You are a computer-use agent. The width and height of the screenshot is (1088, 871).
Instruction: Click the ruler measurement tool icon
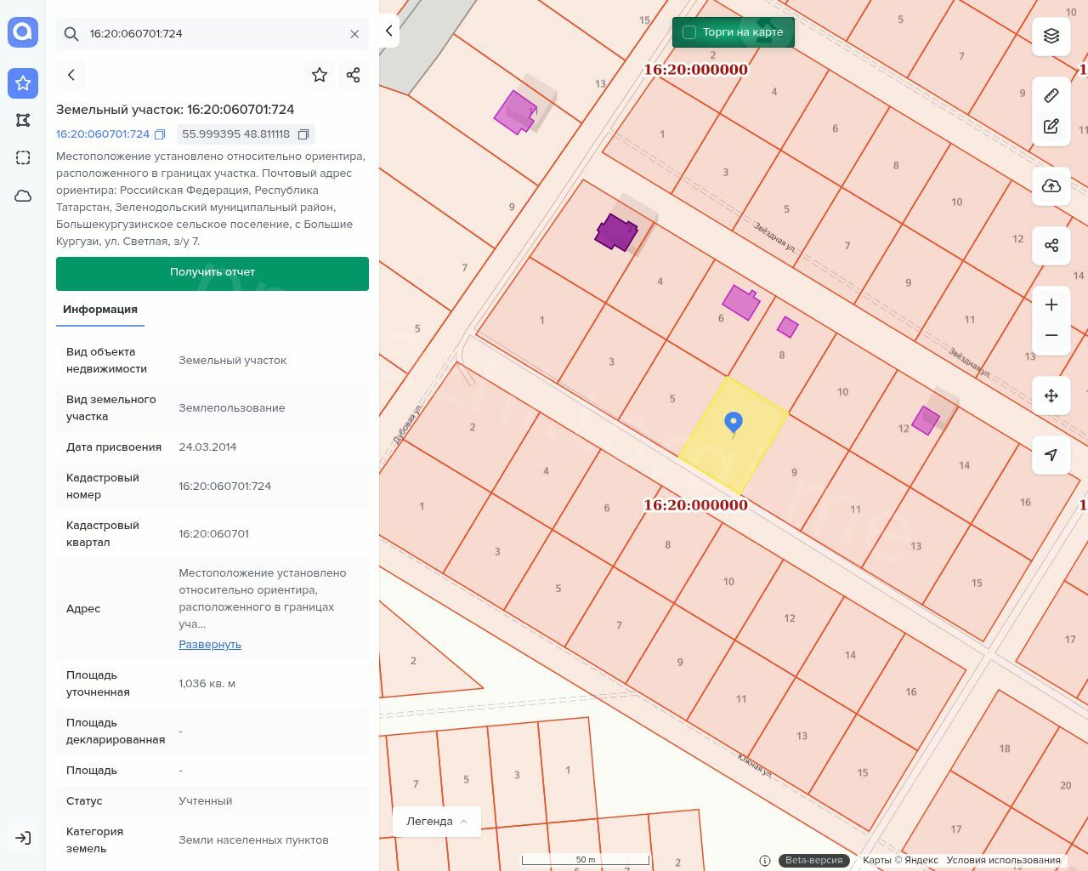point(1051,95)
